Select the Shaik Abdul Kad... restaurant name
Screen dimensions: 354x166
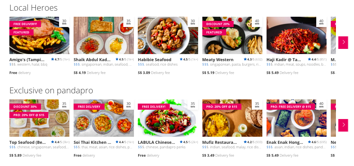pyautogui.click(x=92, y=60)
